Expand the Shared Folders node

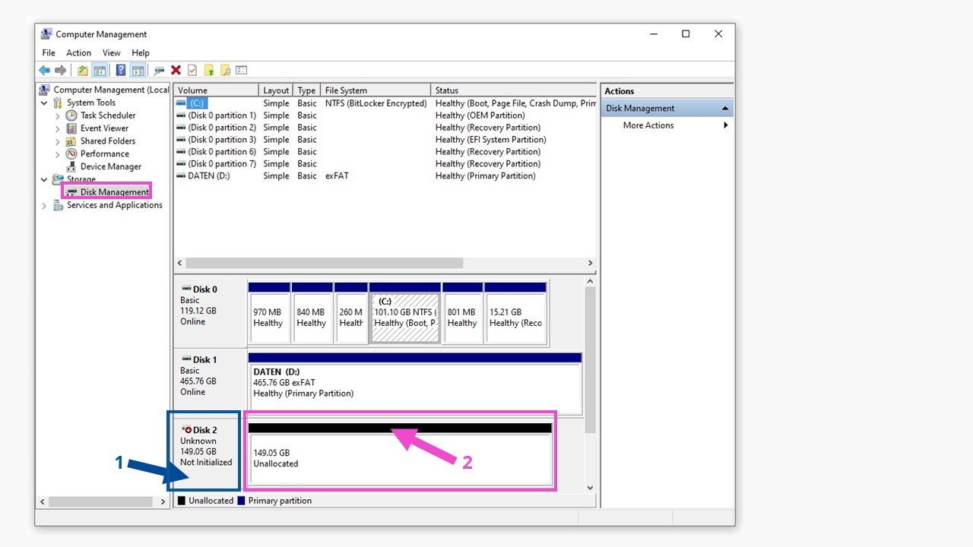58,141
